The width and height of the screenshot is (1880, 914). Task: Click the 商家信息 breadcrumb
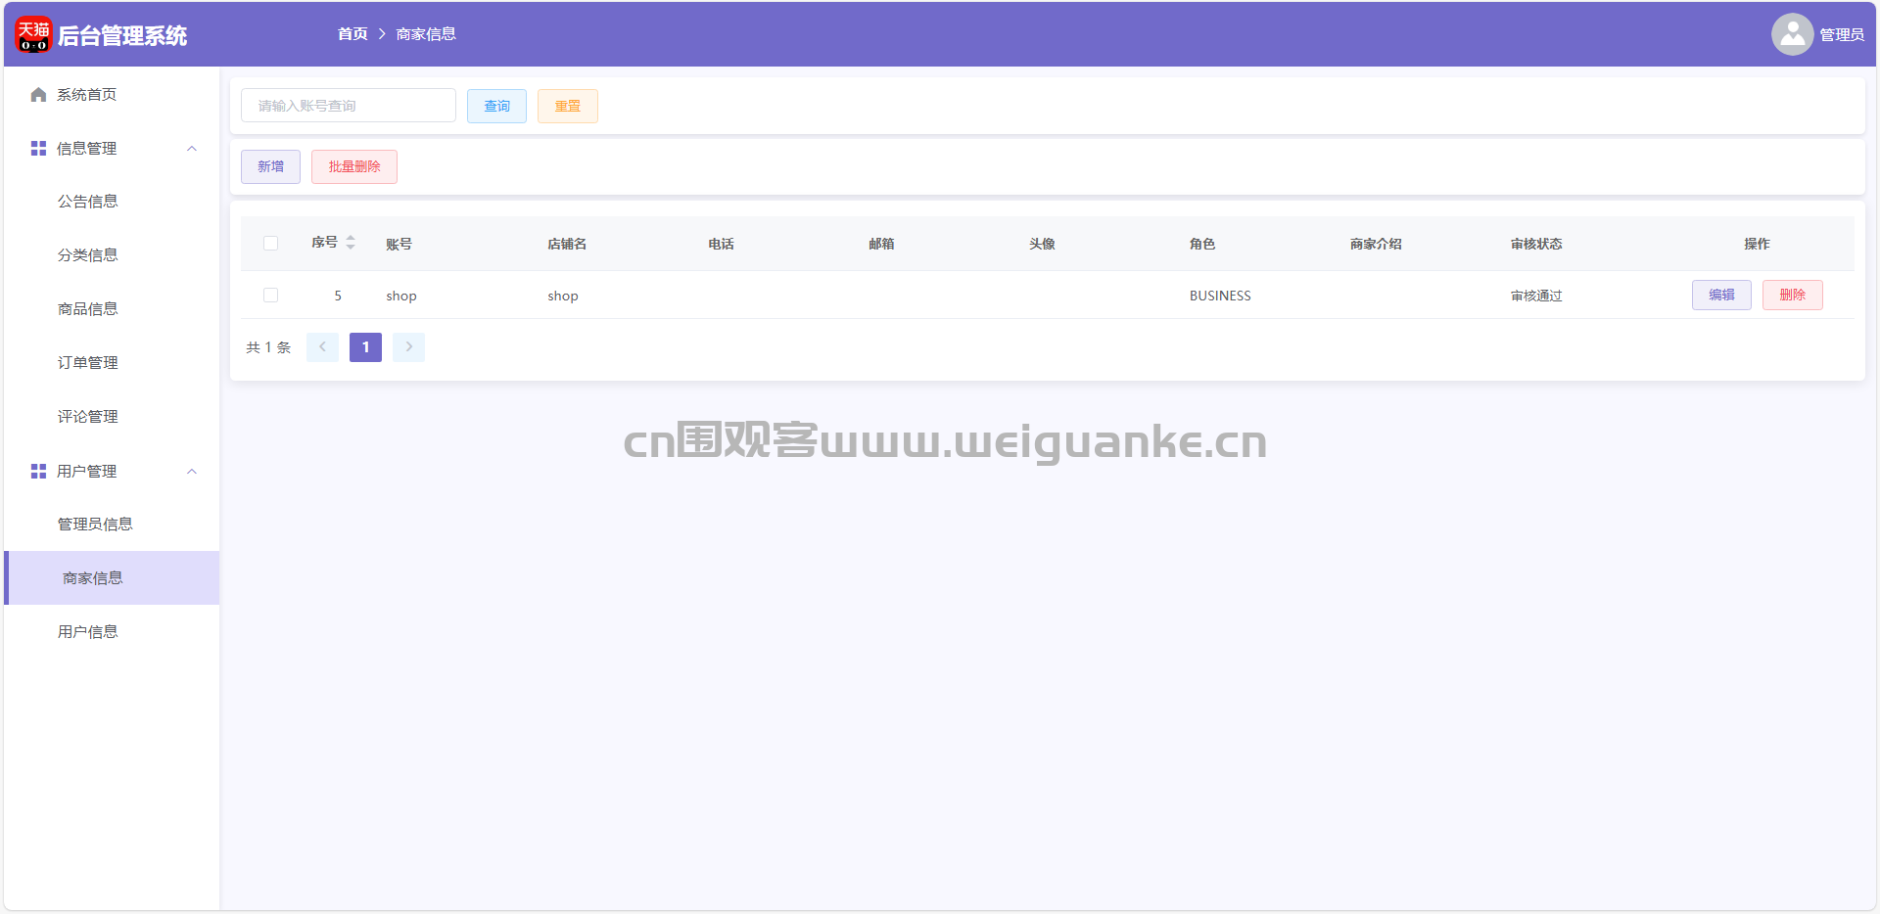(x=426, y=34)
